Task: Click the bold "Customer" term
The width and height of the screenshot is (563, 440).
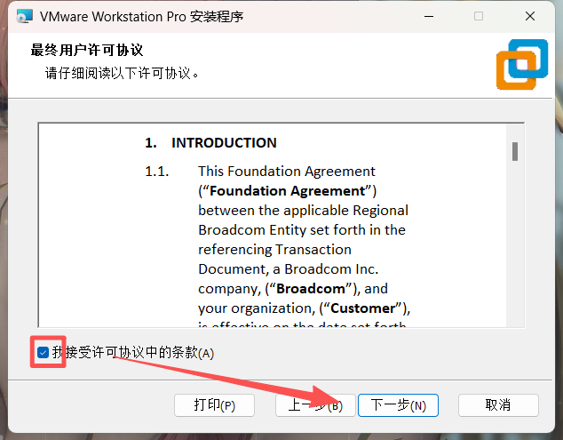Action: pyautogui.click(x=362, y=308)
